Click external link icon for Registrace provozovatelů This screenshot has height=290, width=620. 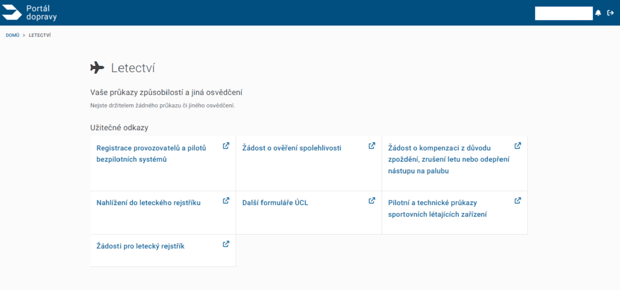coord(226,145)
